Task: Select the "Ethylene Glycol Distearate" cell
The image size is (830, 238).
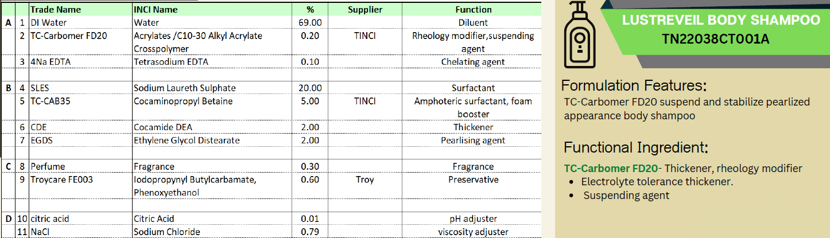Action: pyautogui.click(x=187, y=140)
